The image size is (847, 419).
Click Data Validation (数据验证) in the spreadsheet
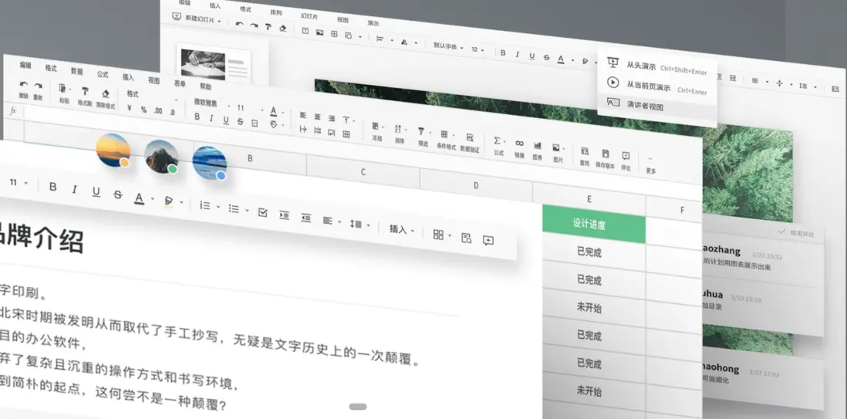[470, 143]
